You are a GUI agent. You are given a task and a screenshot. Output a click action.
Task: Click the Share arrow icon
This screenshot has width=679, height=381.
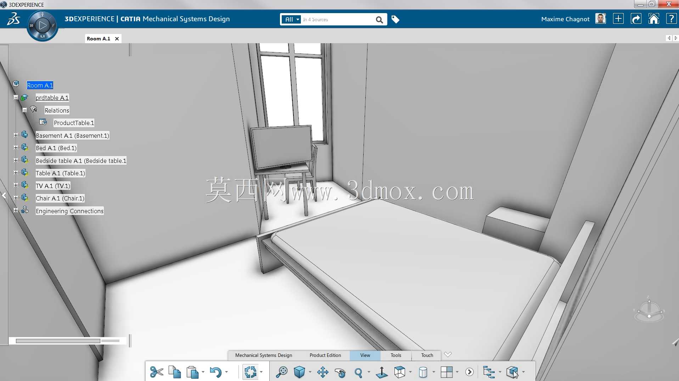tap(636, 19)
